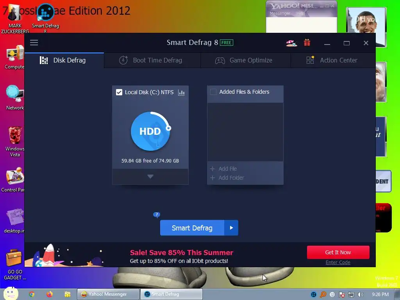The image size is (400, 300).
Task: Open the volume speaker tray icon
Action: 360,295
